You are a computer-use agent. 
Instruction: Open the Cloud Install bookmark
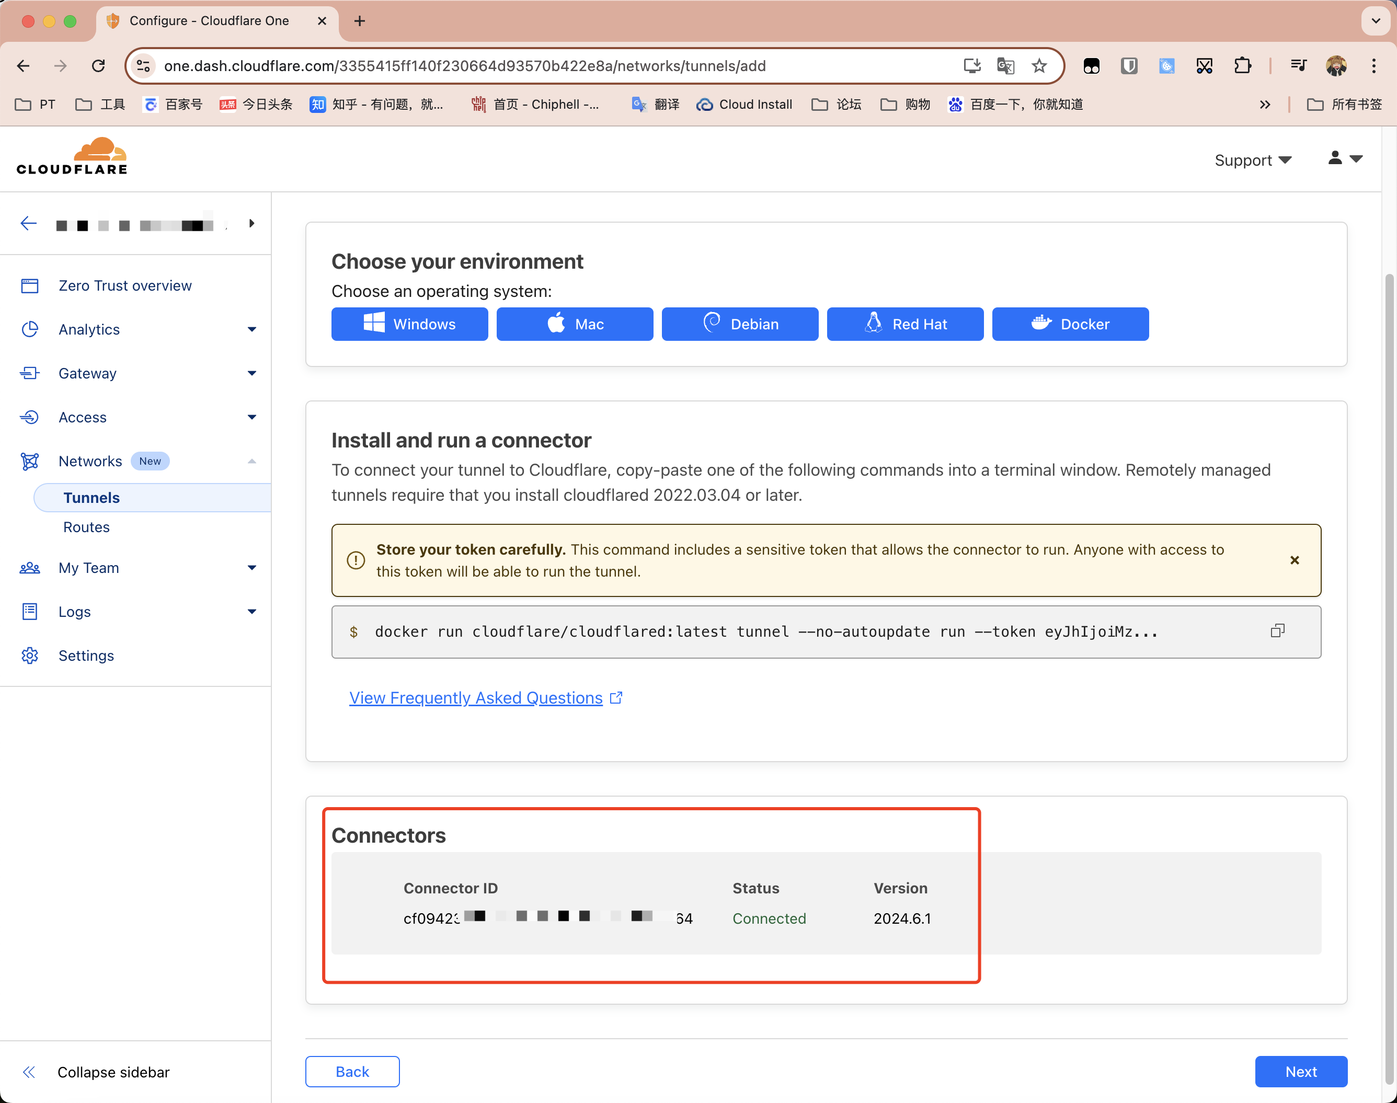pyautogui.click(x=745, y=105)
